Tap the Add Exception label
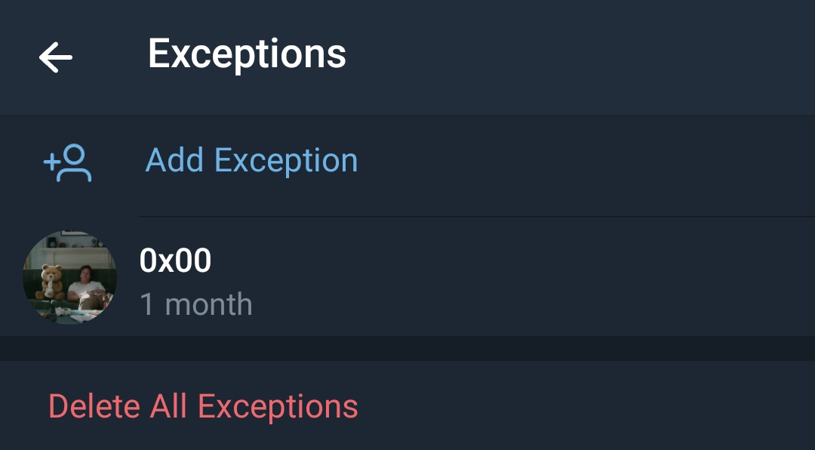Image resolution: width=815 pixels, height=450 pixels. click(x=251, y=161)
